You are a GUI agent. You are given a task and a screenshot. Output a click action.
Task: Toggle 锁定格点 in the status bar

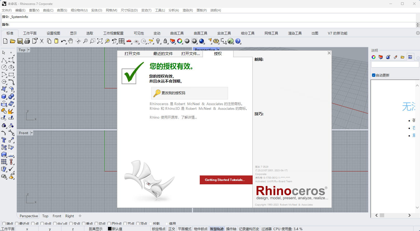pyautogui.click(x=159, y=229)
